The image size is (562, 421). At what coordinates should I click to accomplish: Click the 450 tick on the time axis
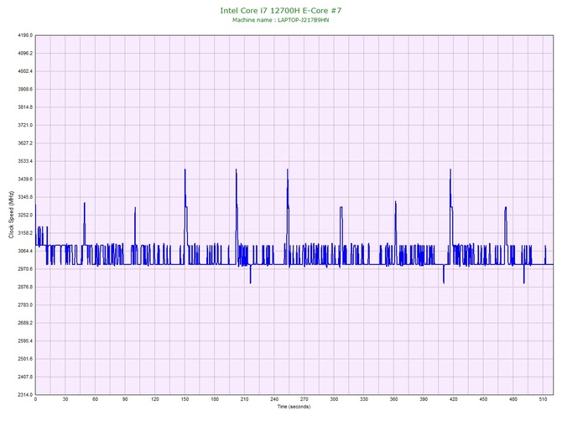[483, 399]
